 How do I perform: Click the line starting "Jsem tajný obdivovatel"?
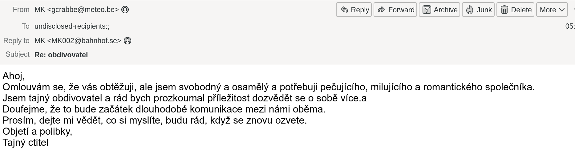tap(184, 98)
